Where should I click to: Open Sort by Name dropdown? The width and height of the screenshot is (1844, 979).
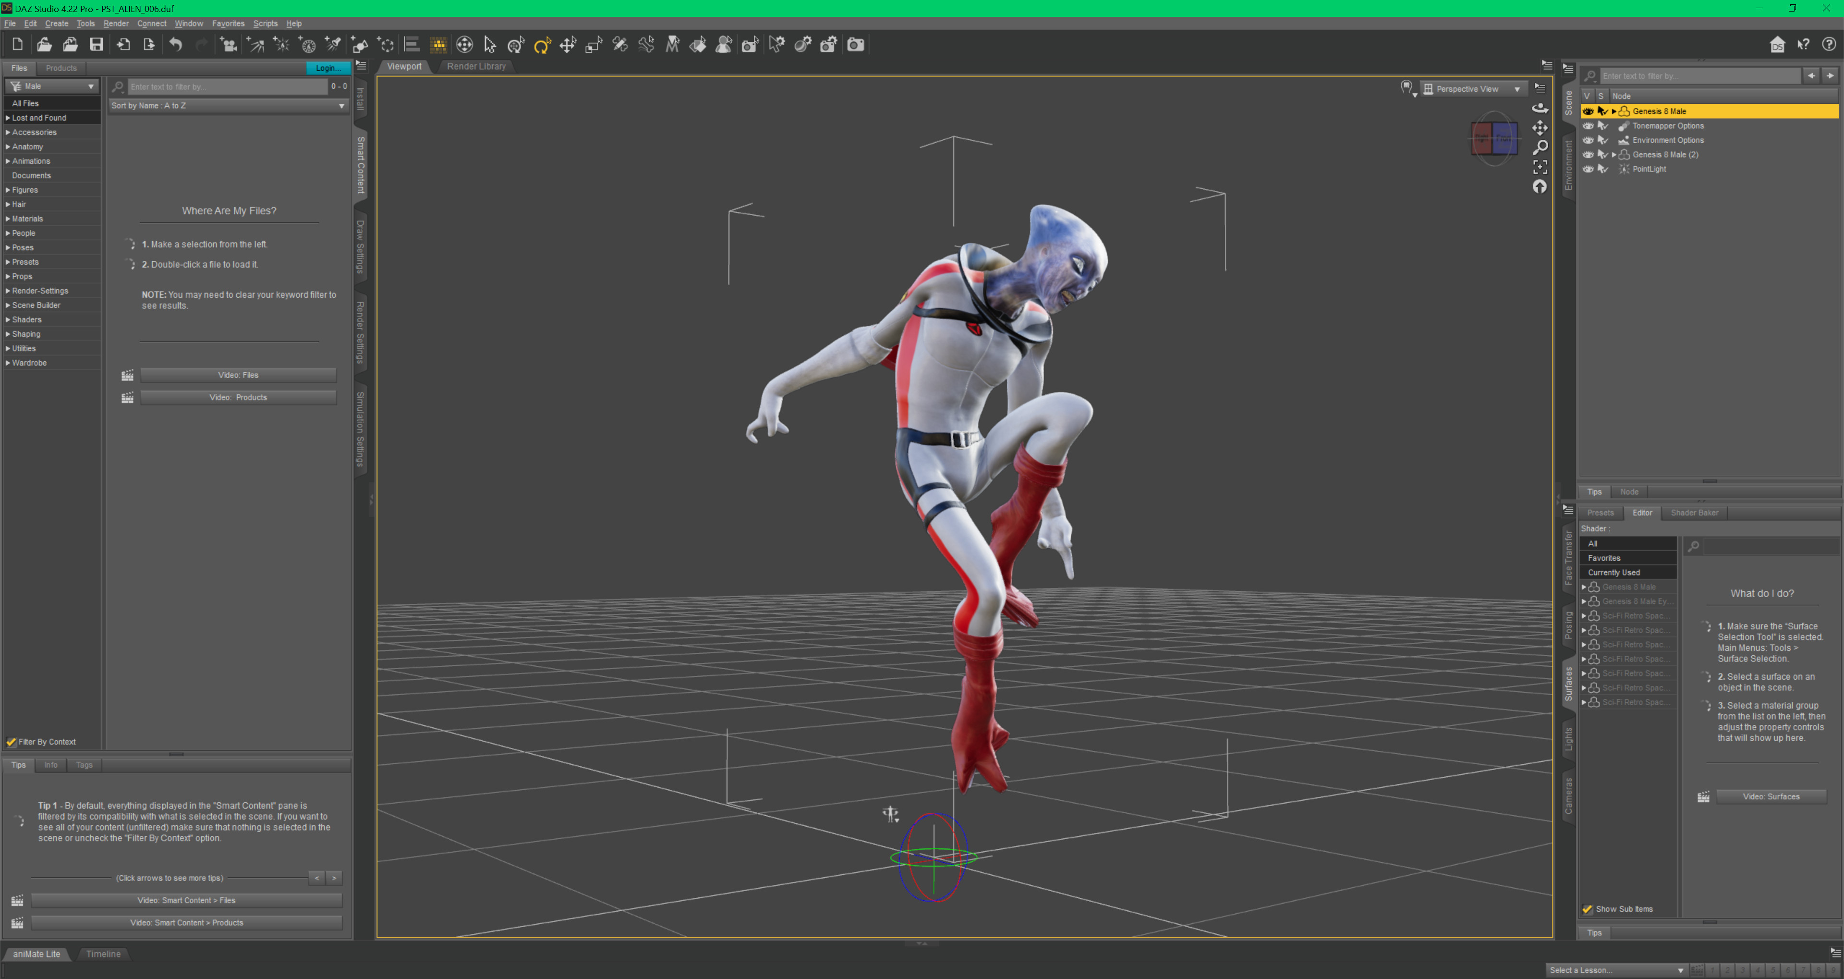229,105
